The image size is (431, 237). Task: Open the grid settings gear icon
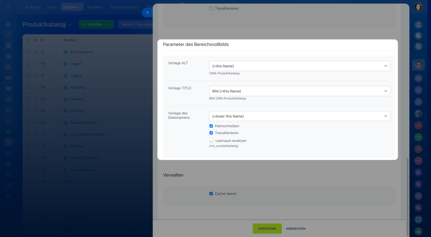click(35, 40)
